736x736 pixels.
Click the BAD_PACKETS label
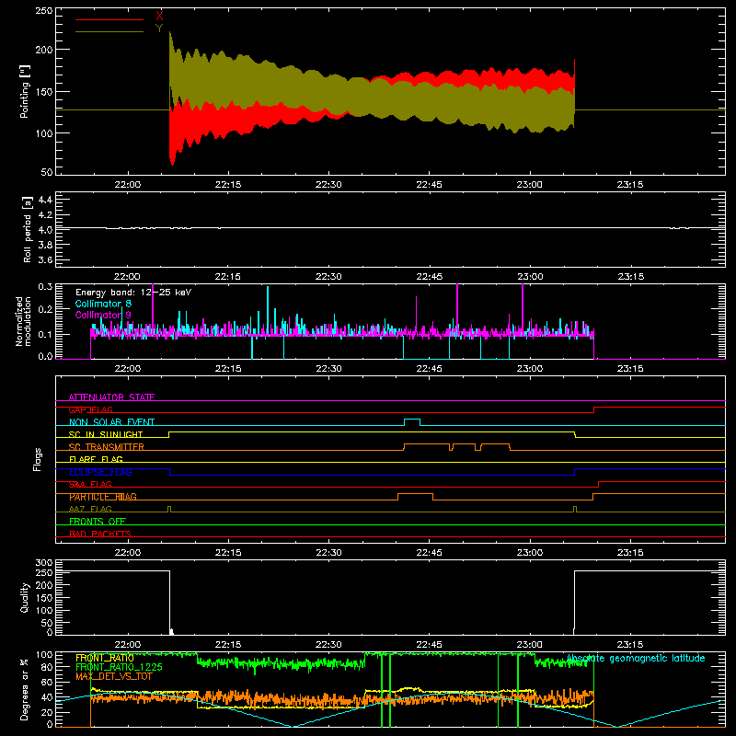[100, 534]
